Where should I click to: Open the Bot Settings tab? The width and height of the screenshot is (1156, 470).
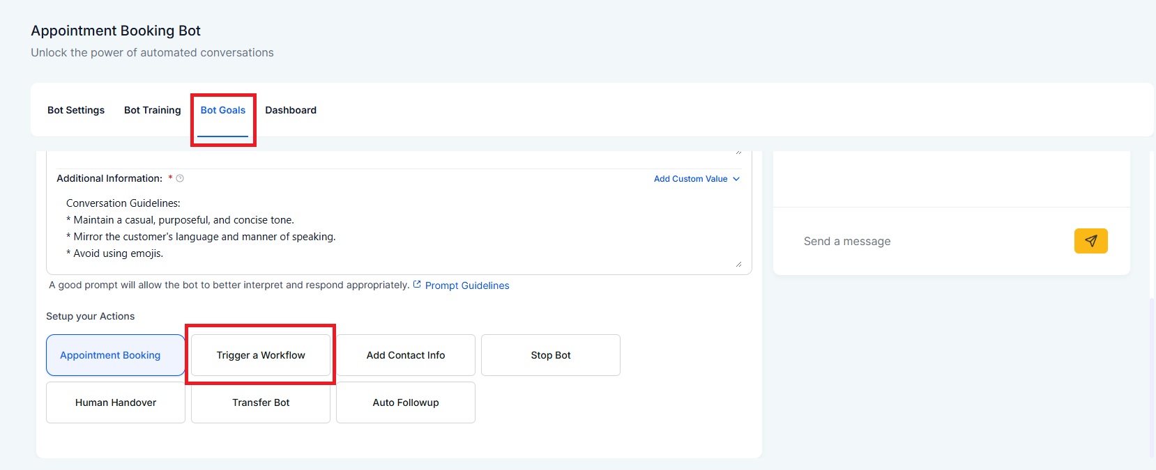(x=76, y=110)
